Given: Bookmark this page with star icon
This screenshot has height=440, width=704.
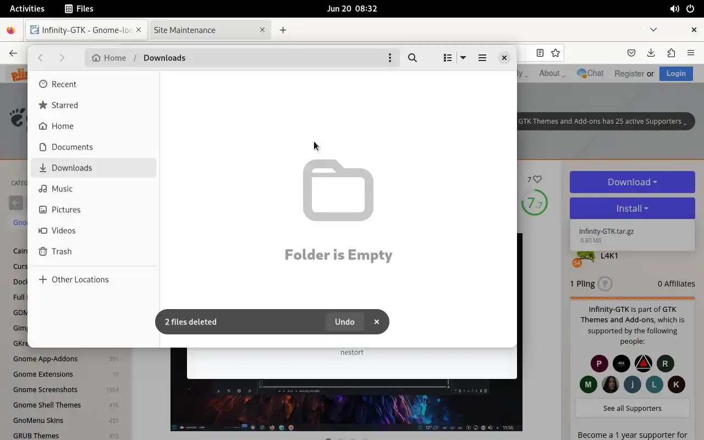Looking at the screenshot, I should [555, 53].
